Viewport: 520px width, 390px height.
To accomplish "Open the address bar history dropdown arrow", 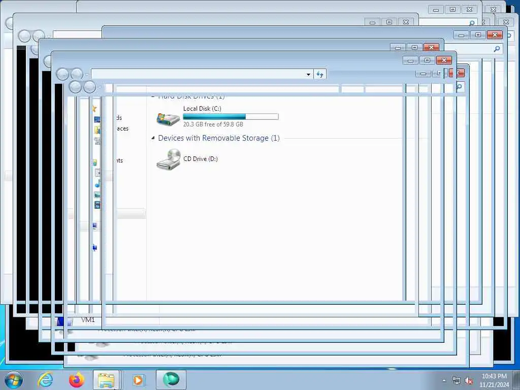I will 308,74.
